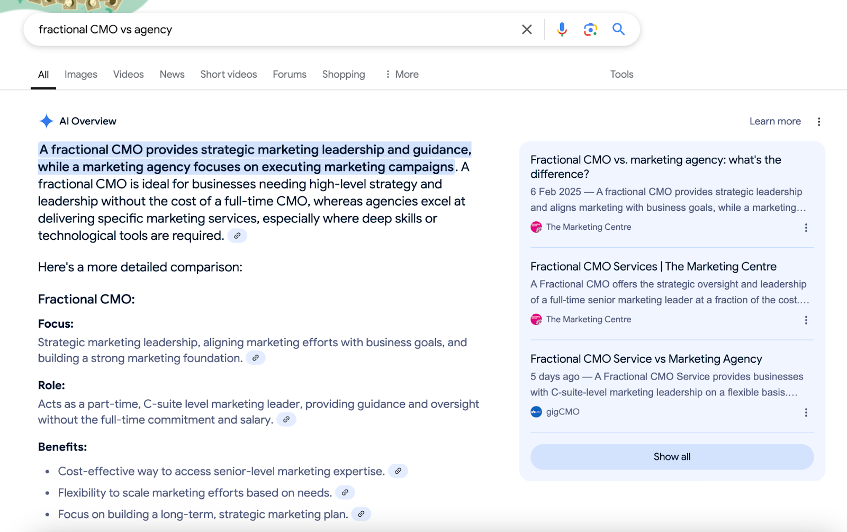
Task: Switch to the Shopping tab
Action: pyautogui.click(x=344, y=75)
